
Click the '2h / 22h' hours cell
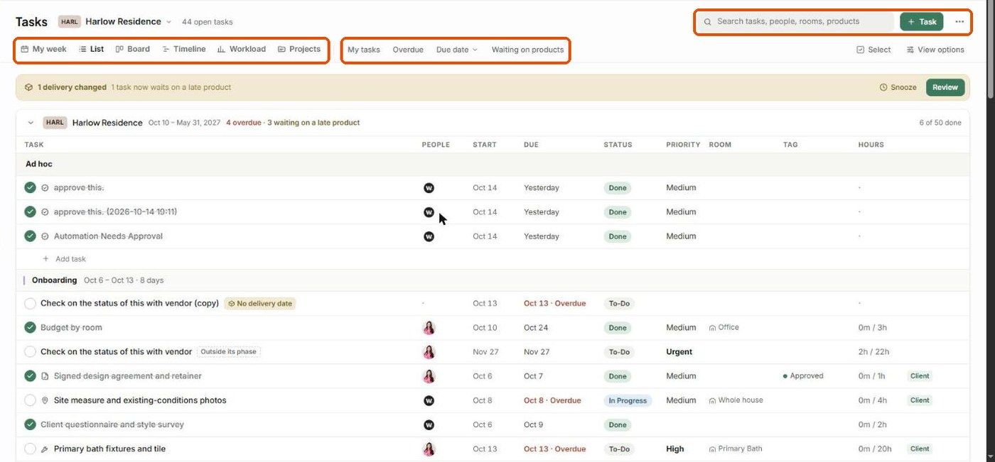[873, 351]
